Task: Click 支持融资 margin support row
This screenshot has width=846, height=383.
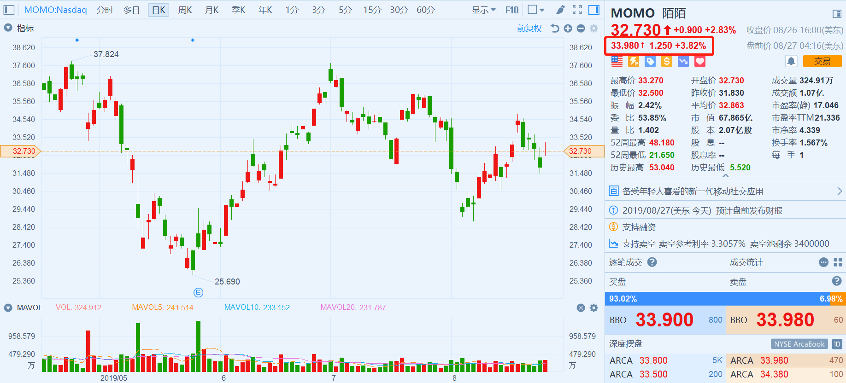Action: [x=726, y=227]
